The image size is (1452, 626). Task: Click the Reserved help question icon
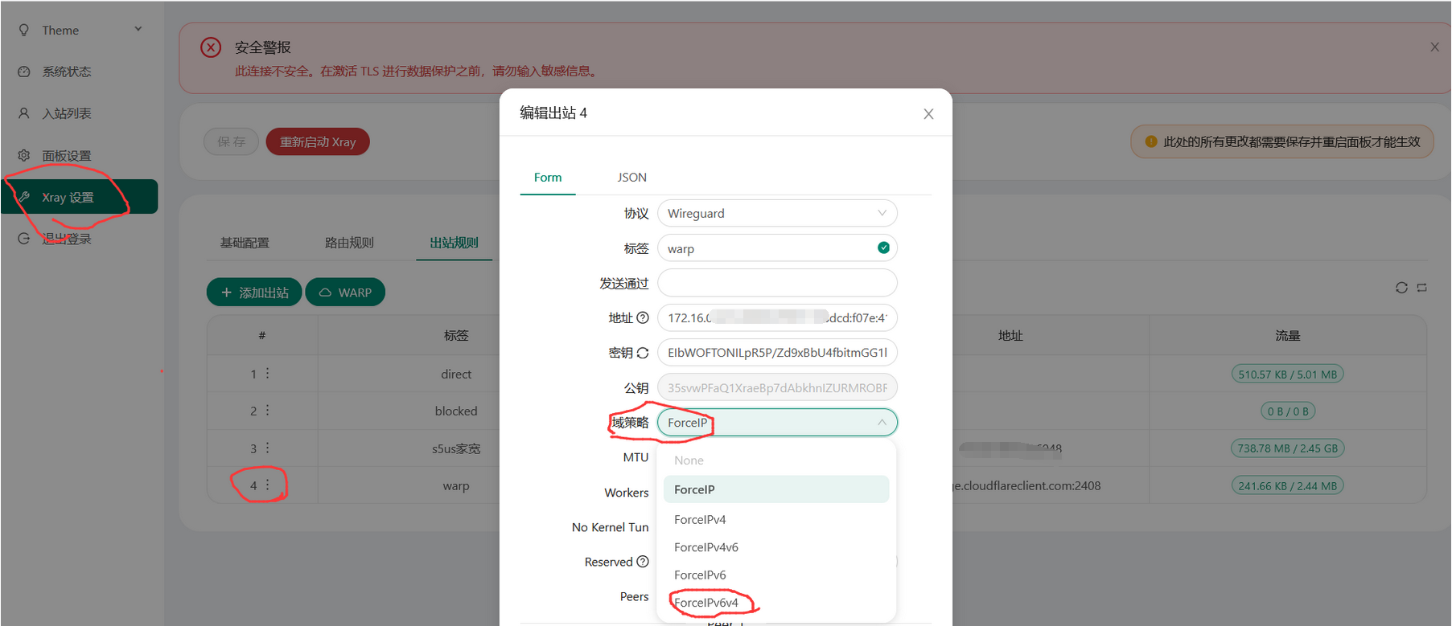pos(643,562)
